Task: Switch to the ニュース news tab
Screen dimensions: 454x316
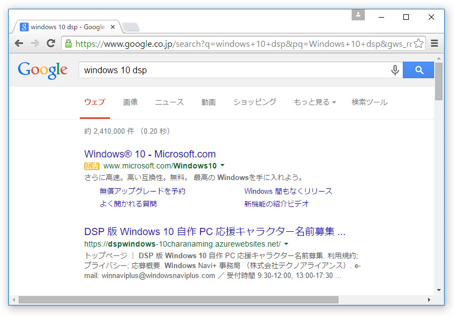Action: point(169,102)
